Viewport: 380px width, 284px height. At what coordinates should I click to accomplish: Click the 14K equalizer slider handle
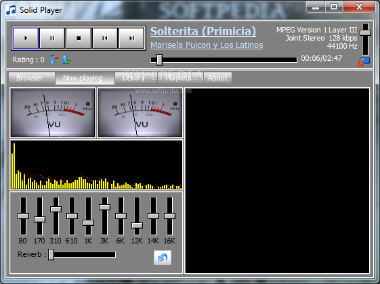153,216
